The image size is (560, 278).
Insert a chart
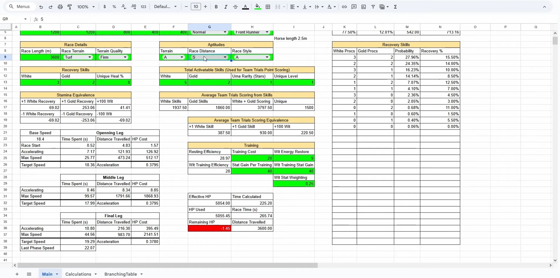click(x=364, y=7)
